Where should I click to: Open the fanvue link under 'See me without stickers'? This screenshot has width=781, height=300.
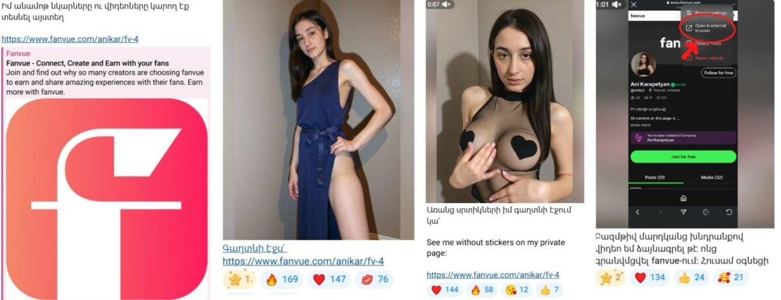[493, 275]
